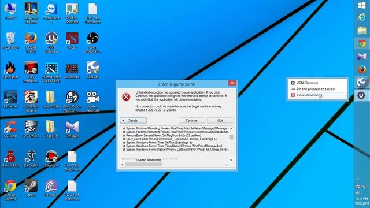This screenshot has width=370, height=208.
Task: Open Steam desktop shortcut
Action: coord(31,188)
